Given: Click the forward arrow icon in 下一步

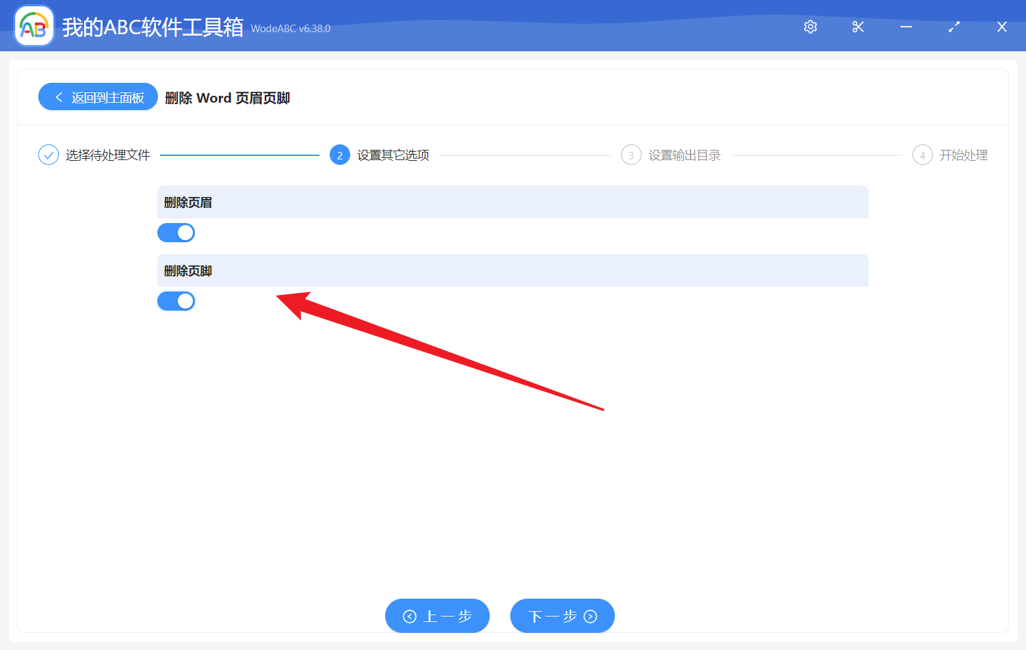Looking at the screenshot, I should tap(590, 616).
